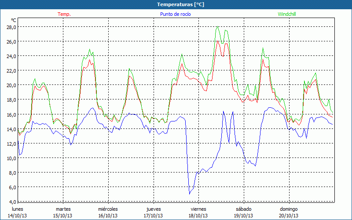Click the 28,0 y-axis value

coord(11,27)
